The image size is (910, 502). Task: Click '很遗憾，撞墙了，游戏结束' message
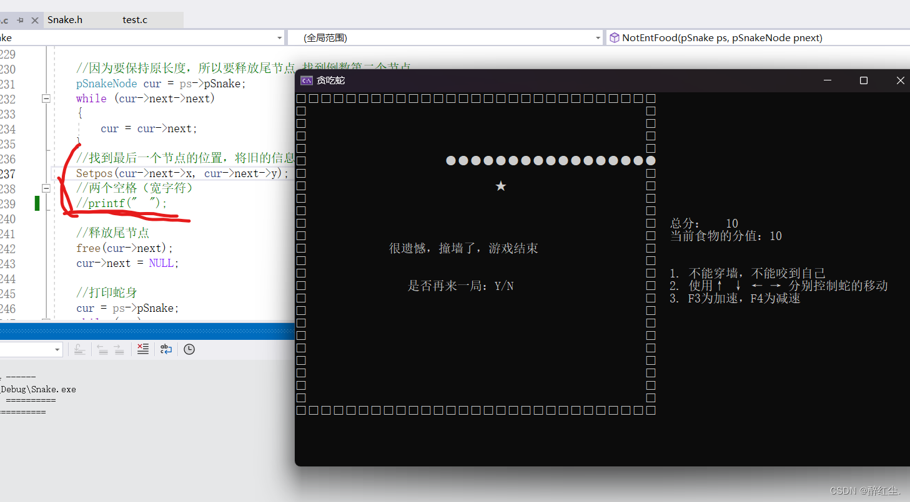[x=463, y=248]
